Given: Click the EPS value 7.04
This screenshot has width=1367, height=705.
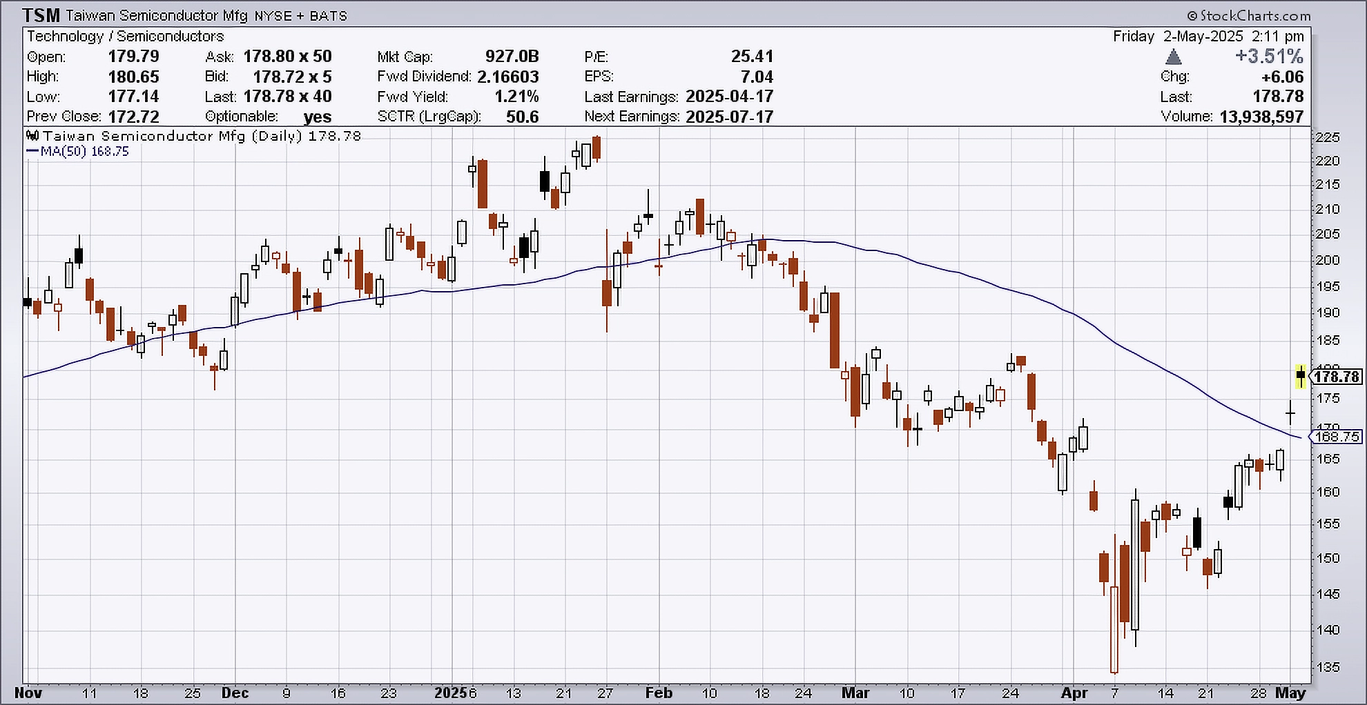Looking at the screenshot, I should [x=757, y=77].
